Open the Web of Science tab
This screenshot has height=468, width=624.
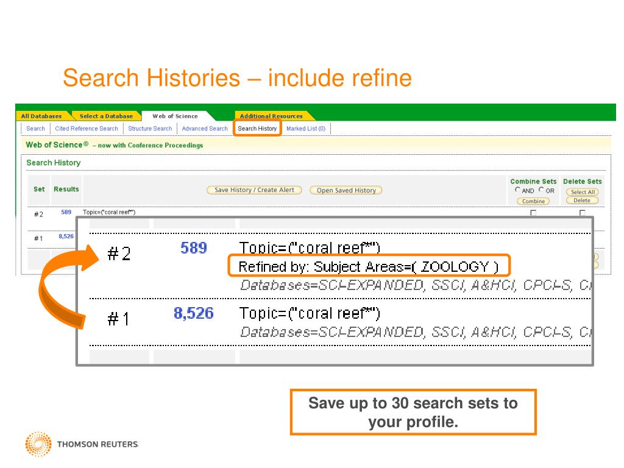click(x=175, y=116)
